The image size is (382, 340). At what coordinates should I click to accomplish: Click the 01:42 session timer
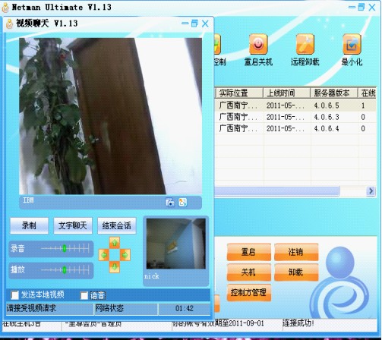pyautogui.click(x=185, y=308)
